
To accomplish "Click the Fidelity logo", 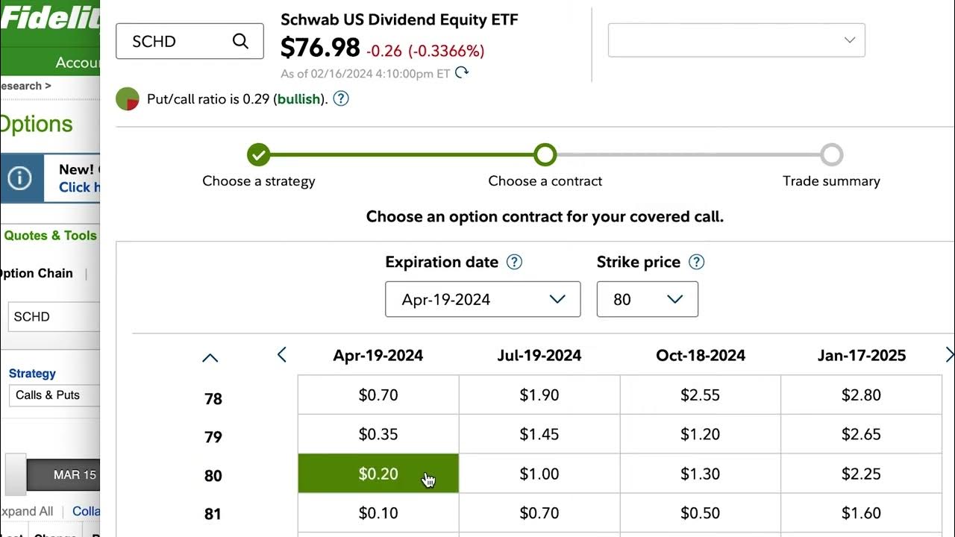I will 50,19.
